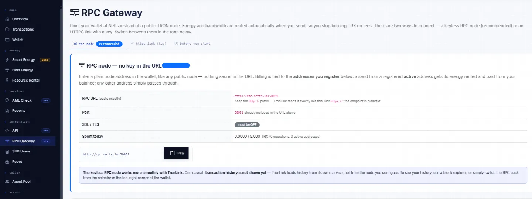
Task: Open the Wallet page
Action: coord(28,40)
